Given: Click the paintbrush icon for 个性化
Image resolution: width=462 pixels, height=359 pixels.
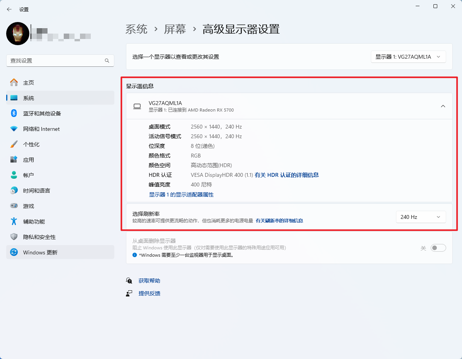Looking at the screenshot, I should 14,144.
